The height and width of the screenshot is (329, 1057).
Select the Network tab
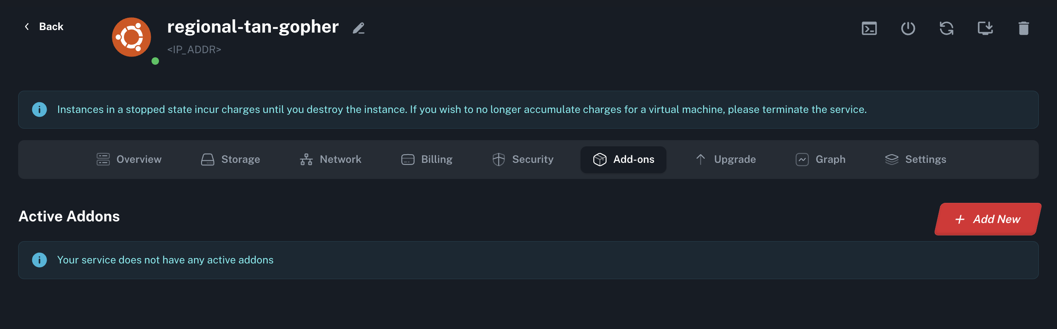point(330,160)
